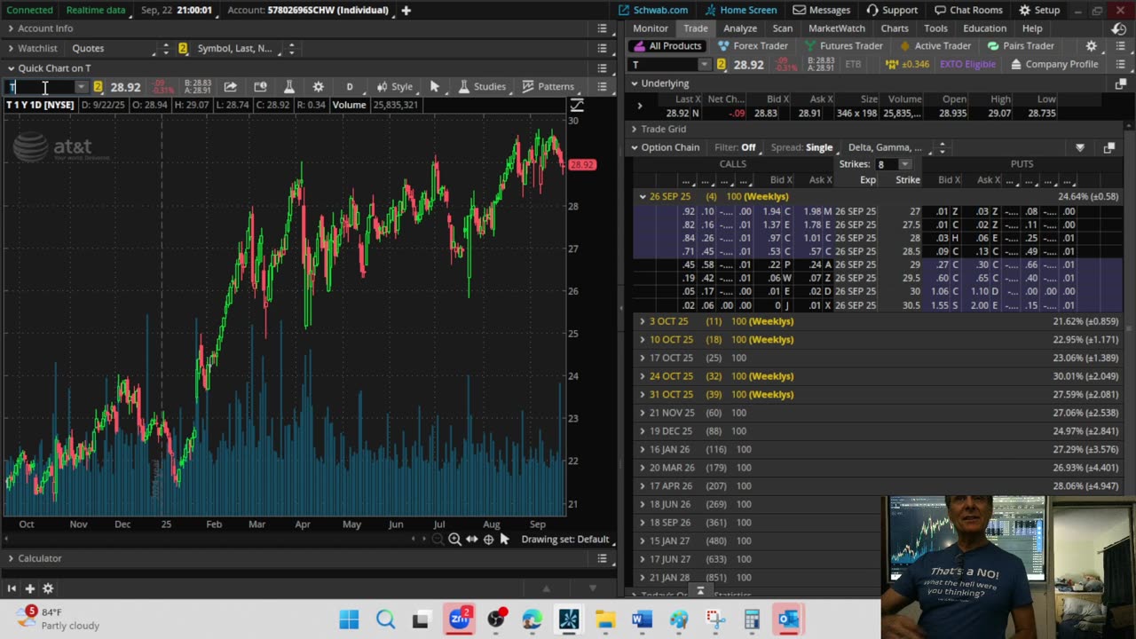The image size is (1136, 639).
Task: Open the Setup menu
Action: coord(1039,10)
